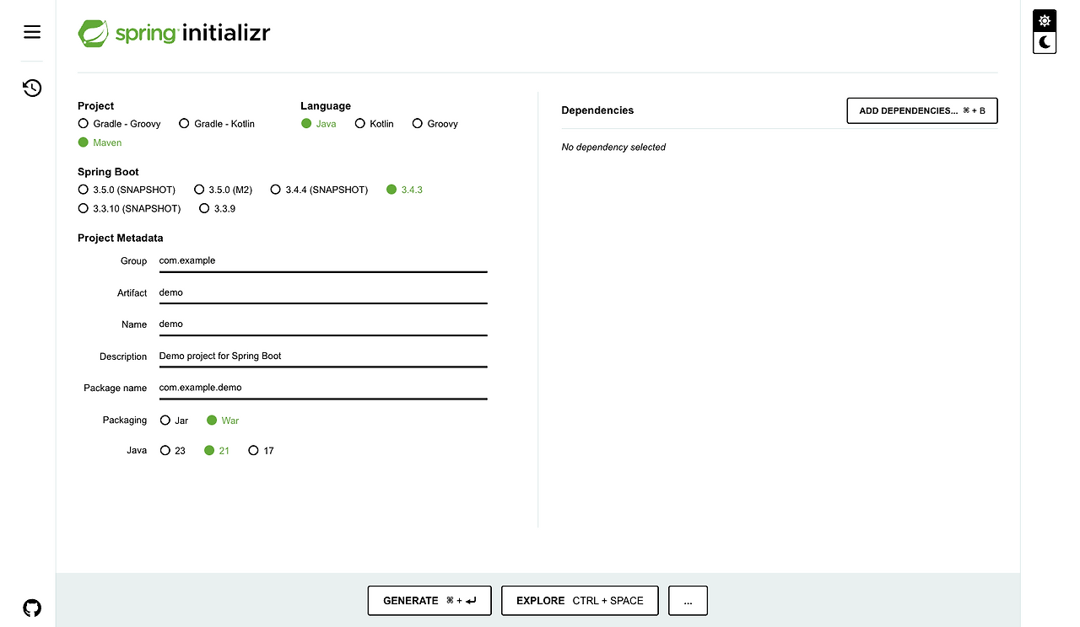Edit the Name field
The height and width of the screenshot is (627, 1080).
(x=323, y=324)
